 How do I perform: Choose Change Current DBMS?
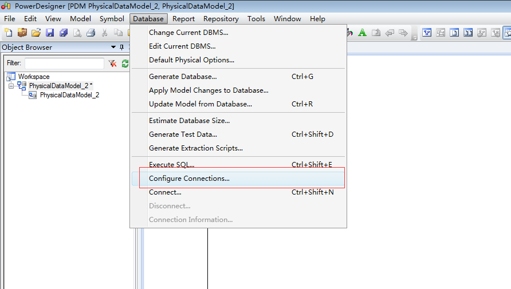point(238,33)
